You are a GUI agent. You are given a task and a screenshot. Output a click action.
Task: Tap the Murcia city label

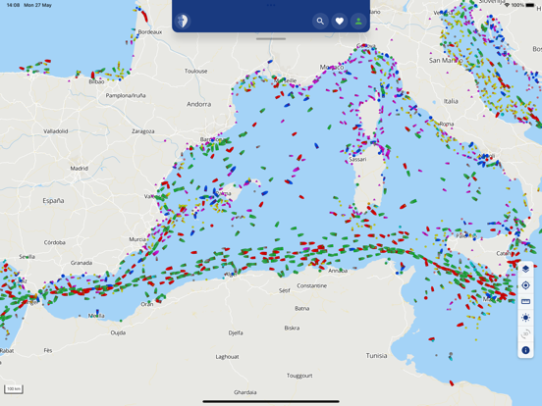(x=137, y=239)
